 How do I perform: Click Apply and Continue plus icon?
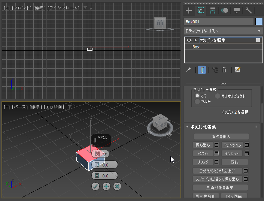point(106,186)
